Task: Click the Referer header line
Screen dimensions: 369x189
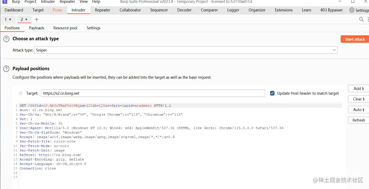Action: click(x=50, y=155)
